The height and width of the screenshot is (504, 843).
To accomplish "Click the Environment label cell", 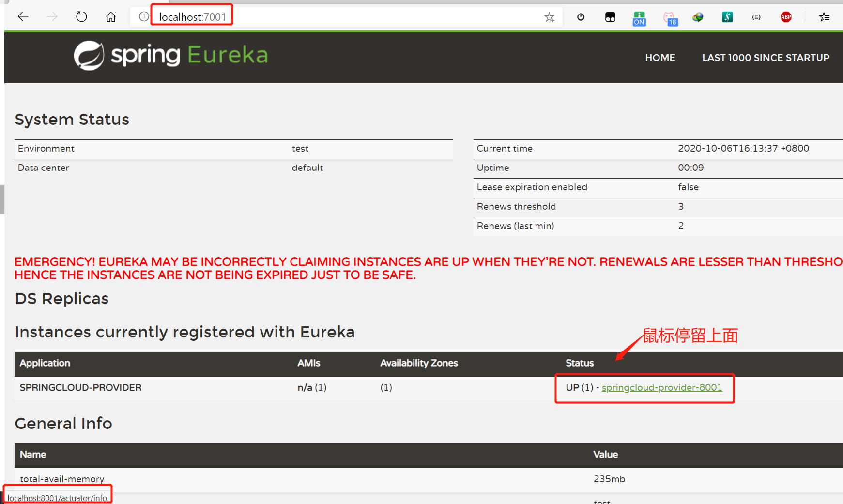I will (x=46, y=149).
